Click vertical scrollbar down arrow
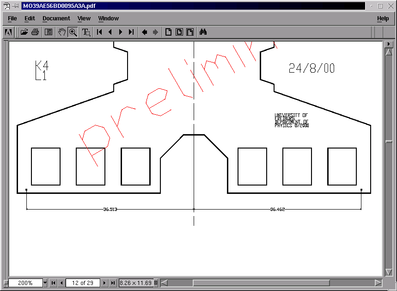Image resolution: width=397 pixels, height=291 pixels. (x=389, y=272)
